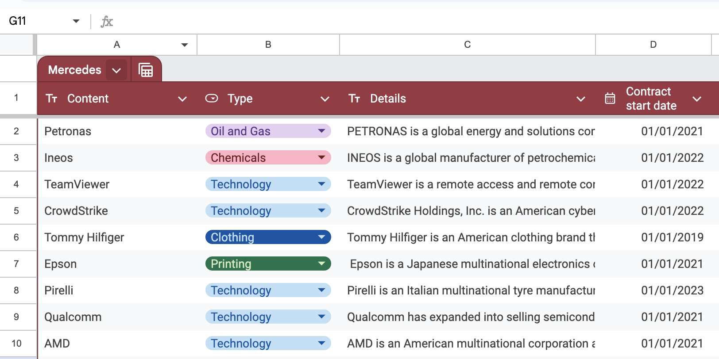719x359 pixels.
Task: Select the INEOS details cell
Action: (468, 158)
